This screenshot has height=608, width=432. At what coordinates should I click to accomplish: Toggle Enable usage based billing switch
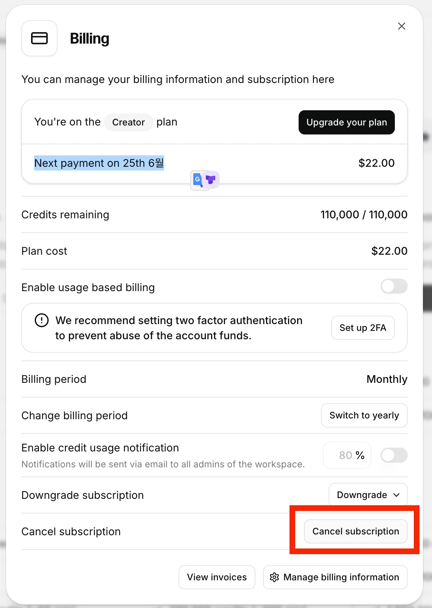tap(394, 286)
